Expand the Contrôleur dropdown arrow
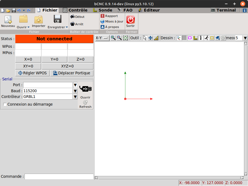Viewport: 248px width, 186px height. [75, 97]
